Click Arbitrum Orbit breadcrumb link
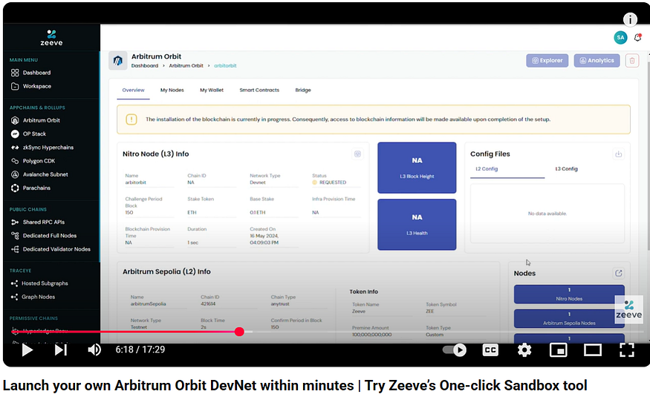The width and height of the screenshot is (650, 397). (x=186, y=66)
